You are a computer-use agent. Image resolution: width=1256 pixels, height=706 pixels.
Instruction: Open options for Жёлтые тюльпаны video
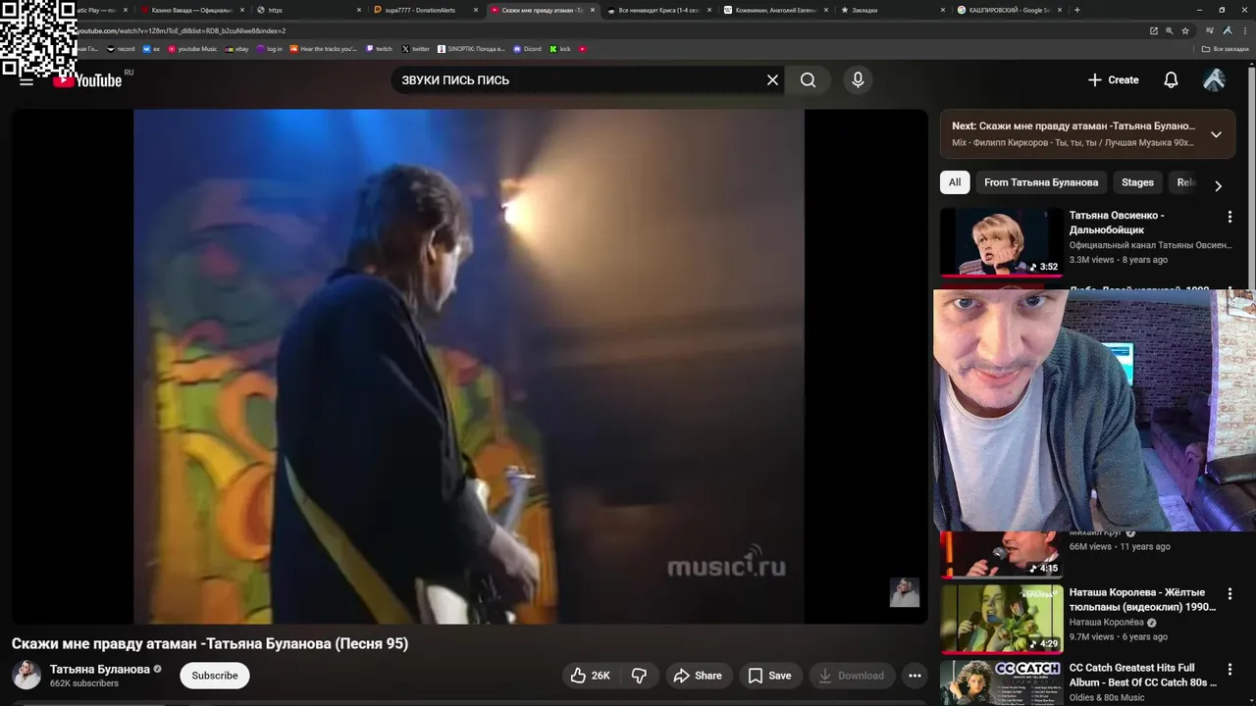1230,594
